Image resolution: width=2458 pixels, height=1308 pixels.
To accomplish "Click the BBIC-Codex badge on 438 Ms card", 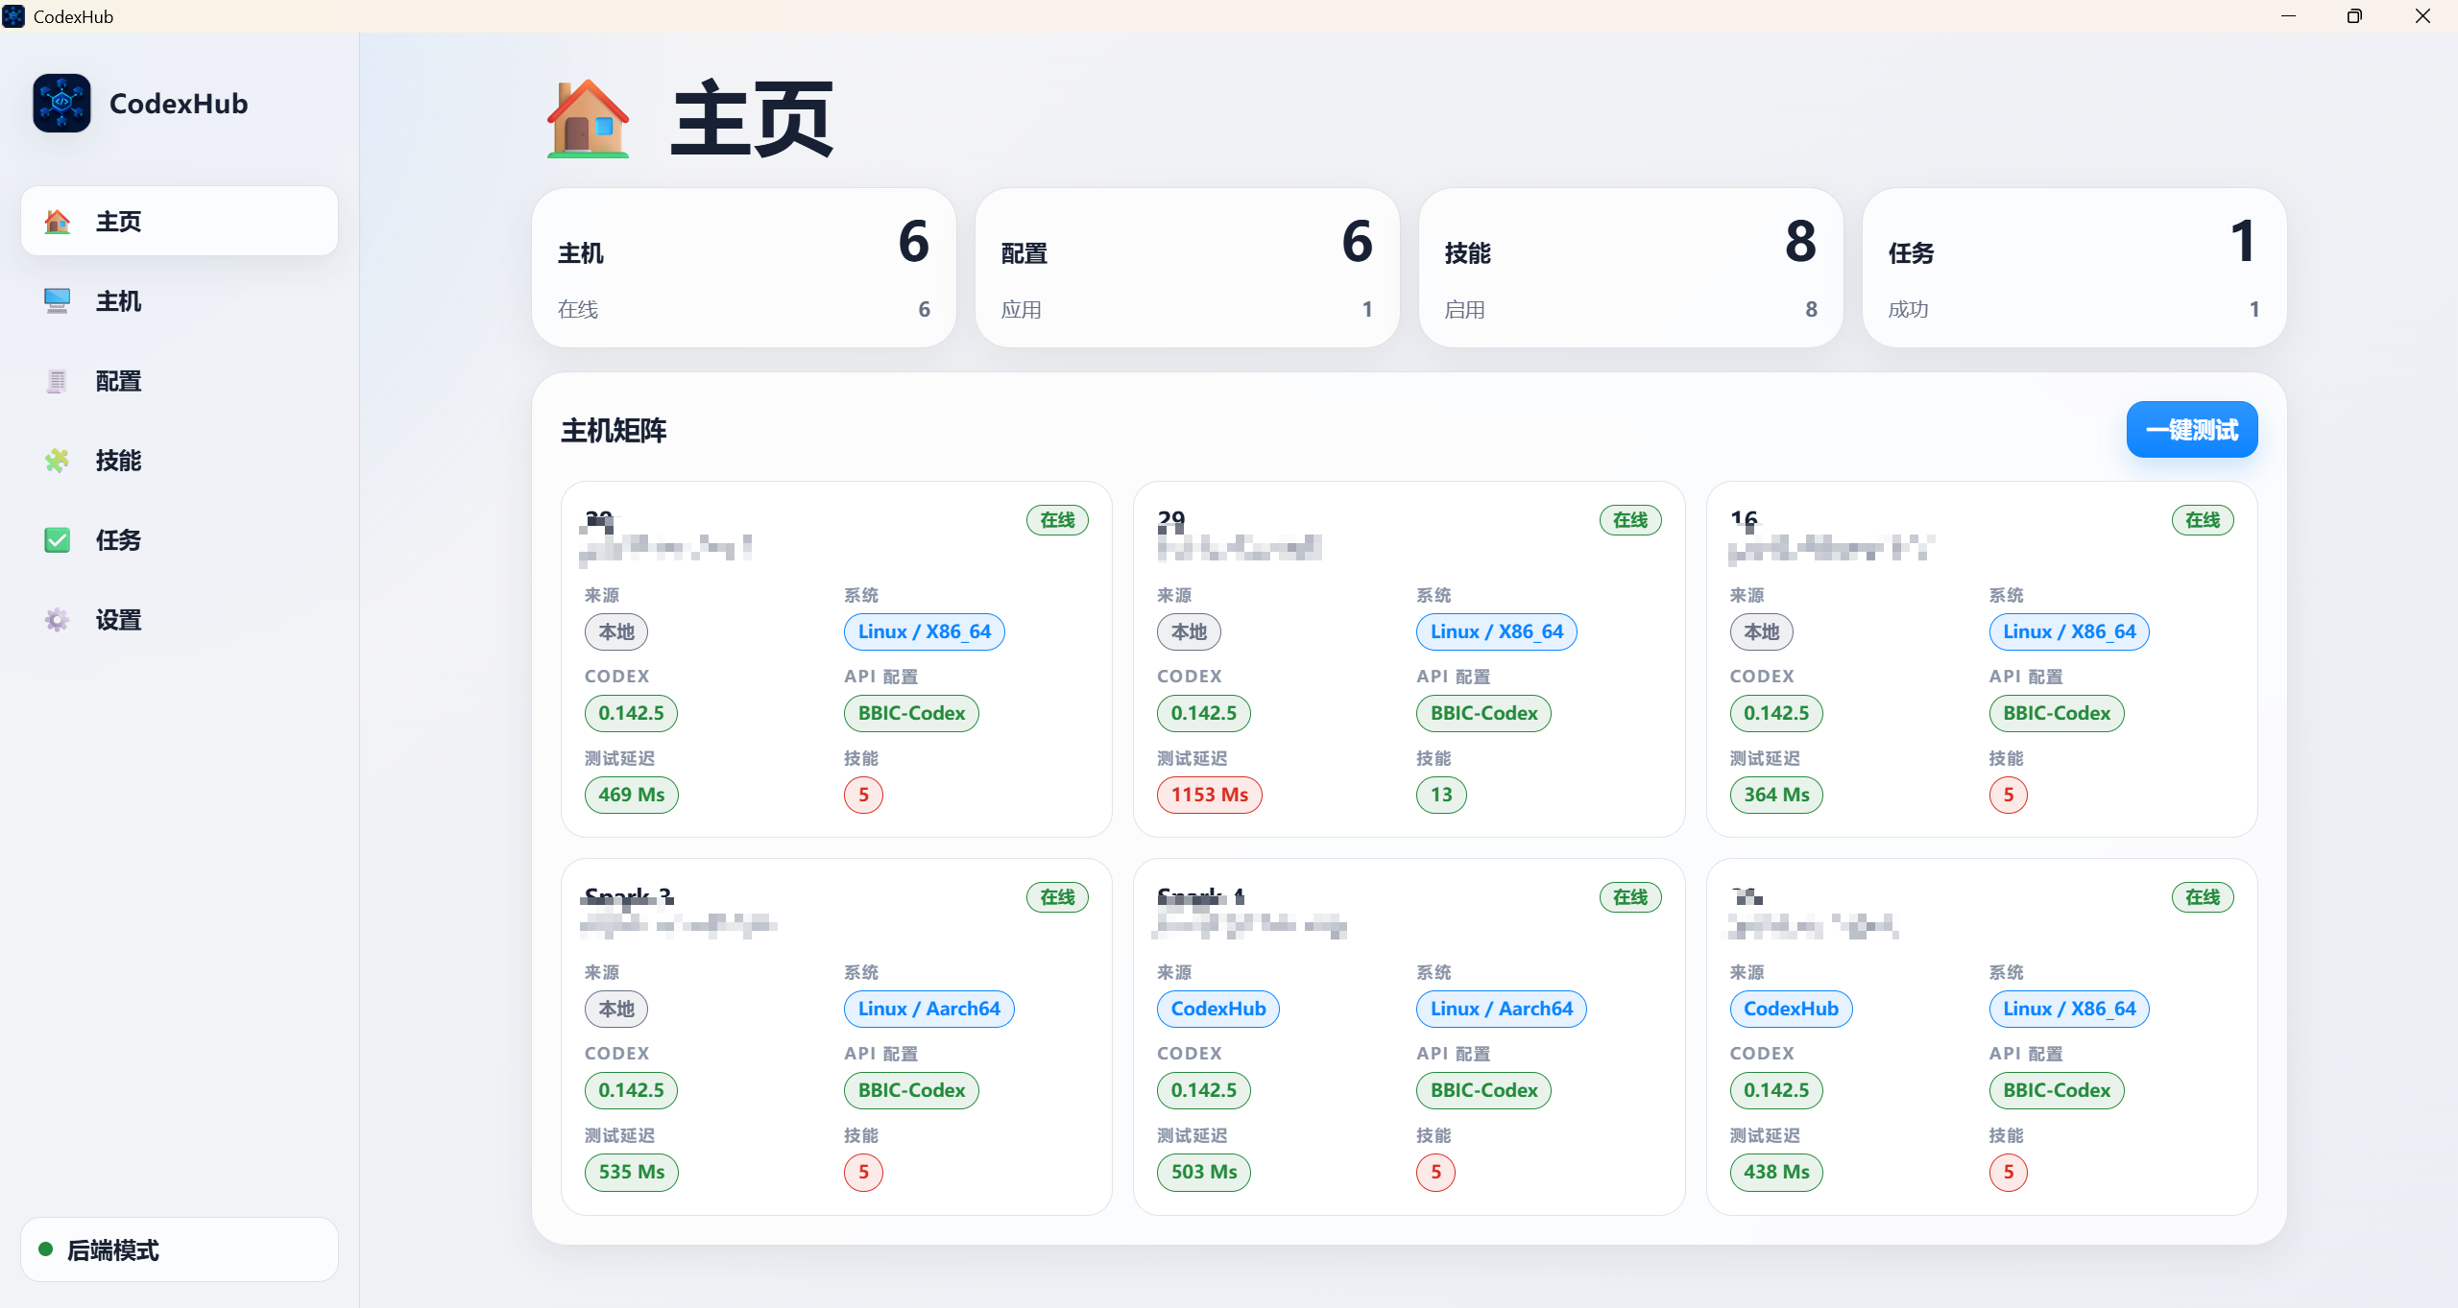I will (2057, 1090).
